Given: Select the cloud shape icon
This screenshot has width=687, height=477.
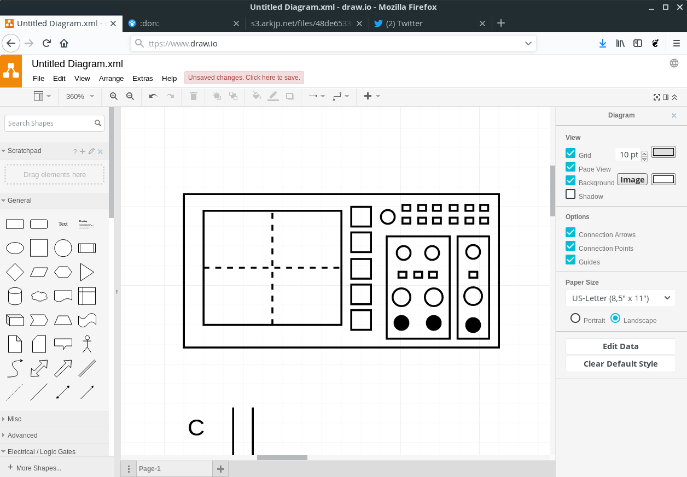Looking at the screenshot, I should pos(39,297).
